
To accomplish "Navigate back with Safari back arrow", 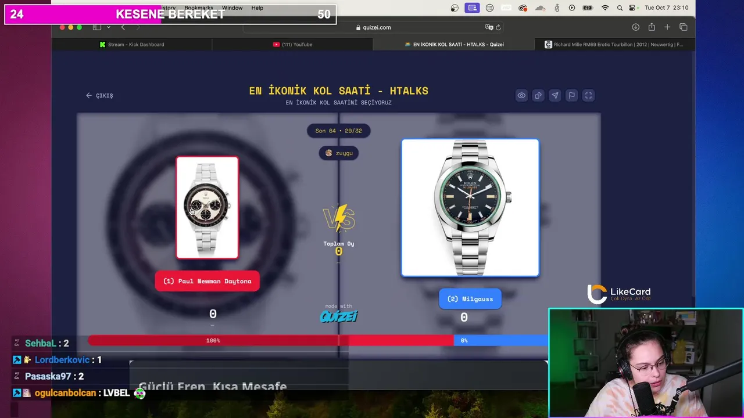I will point(123,27).
